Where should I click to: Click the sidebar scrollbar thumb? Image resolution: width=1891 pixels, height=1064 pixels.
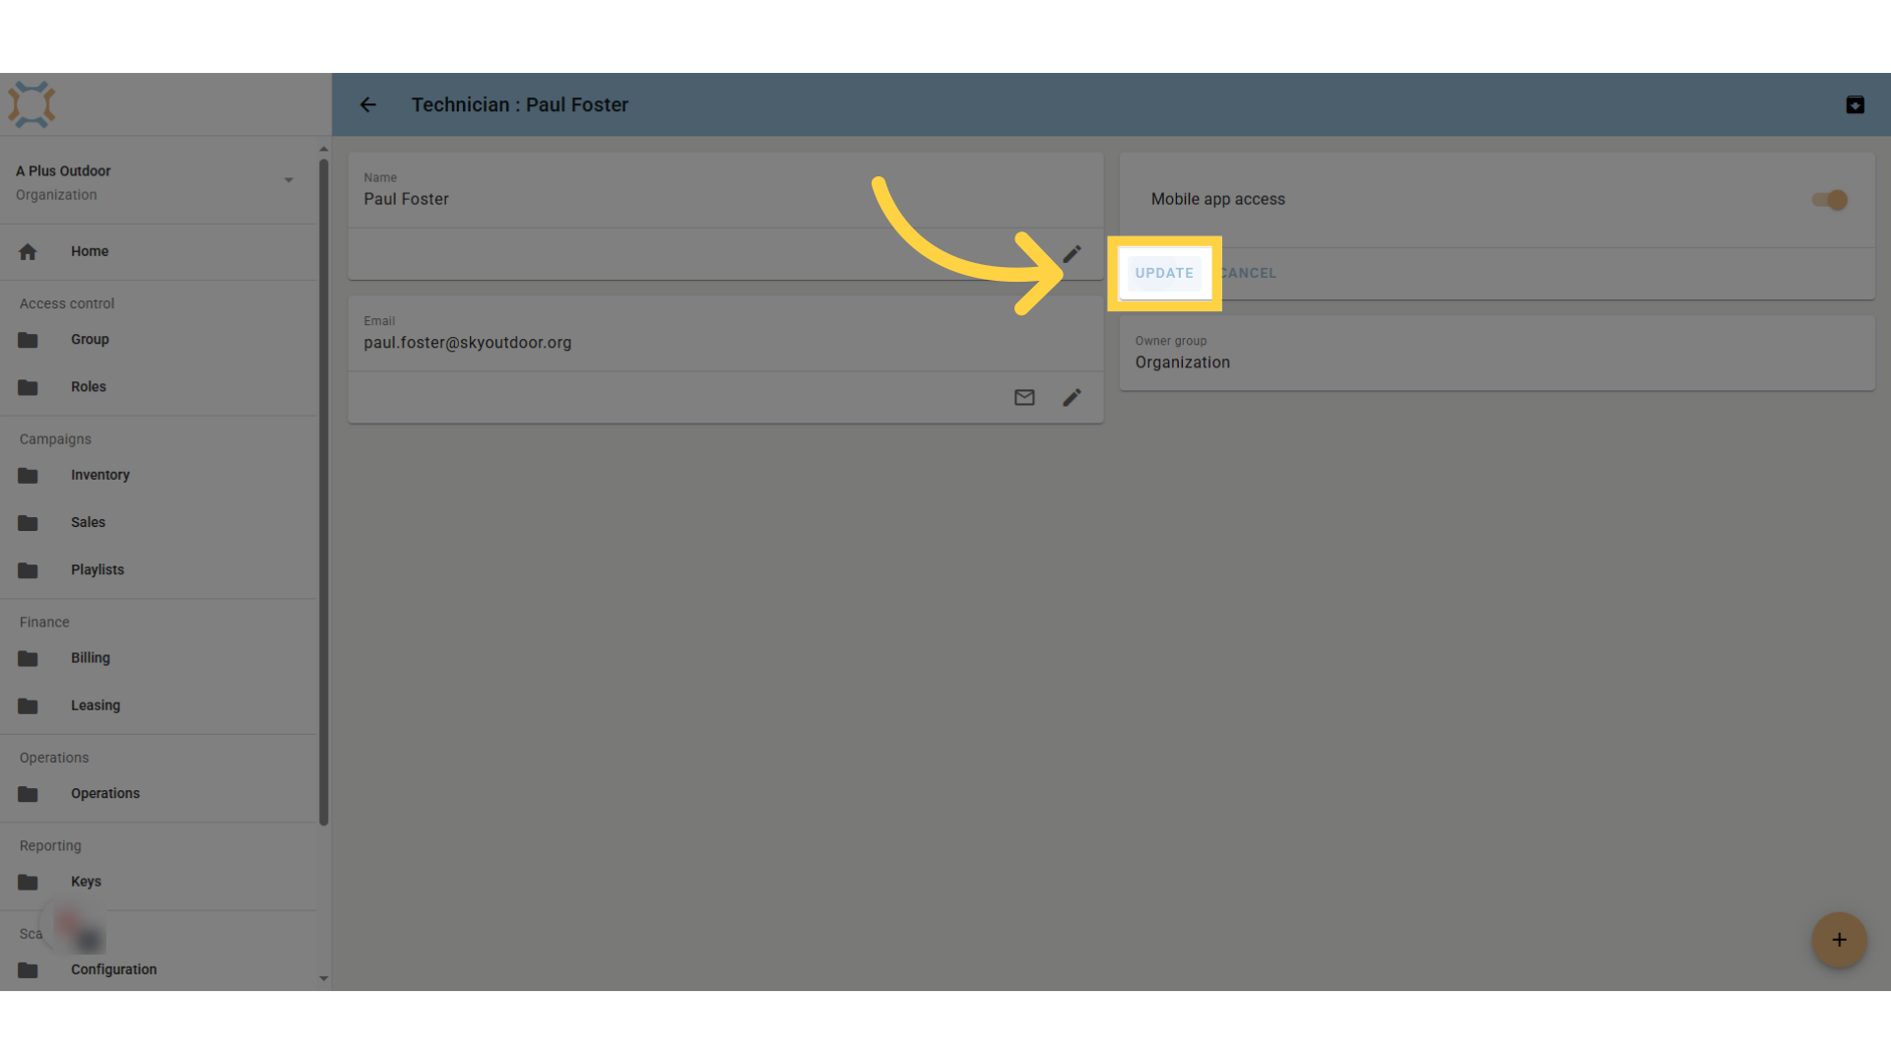(324, 493)
